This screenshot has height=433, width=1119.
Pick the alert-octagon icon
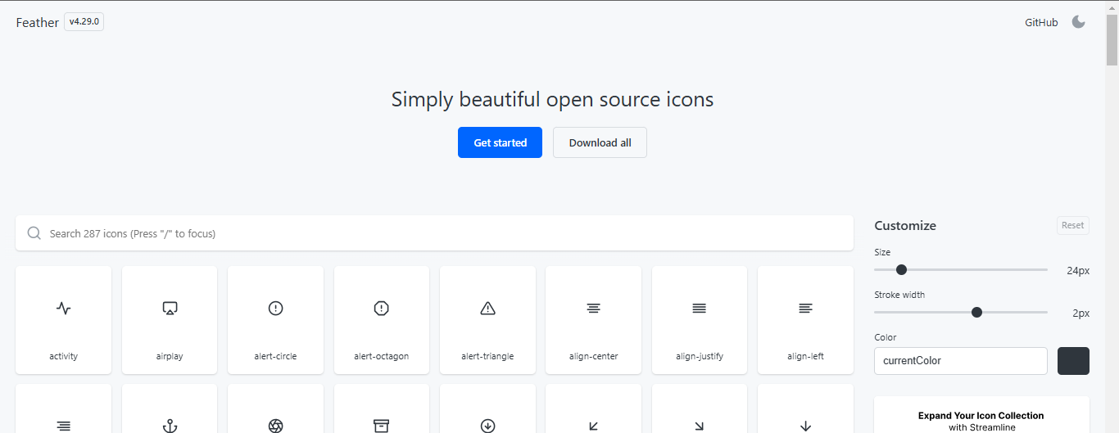381,320
